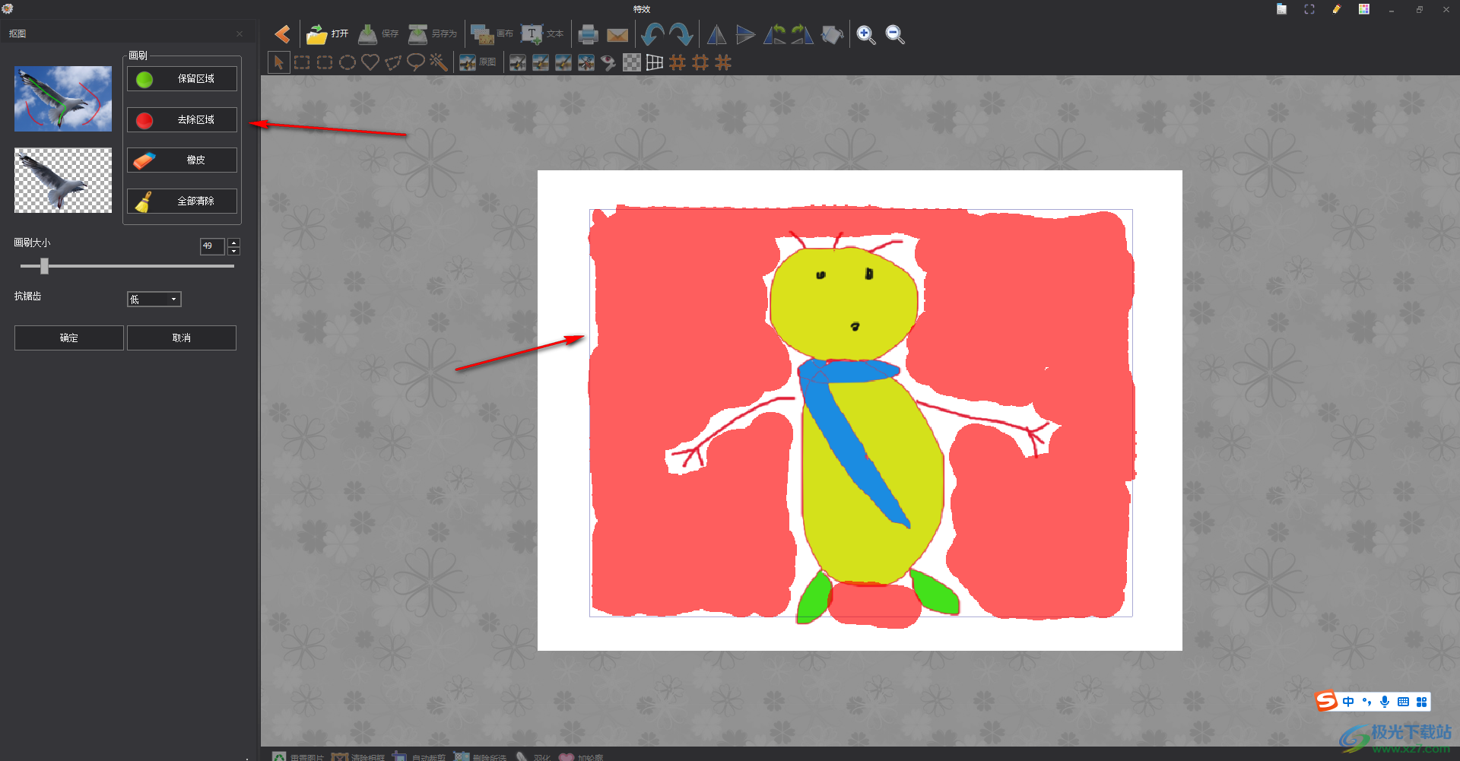This screenshot has height=761, width=1460.
Task: Click the email envelope icon
Action: (x=617, y=35)
